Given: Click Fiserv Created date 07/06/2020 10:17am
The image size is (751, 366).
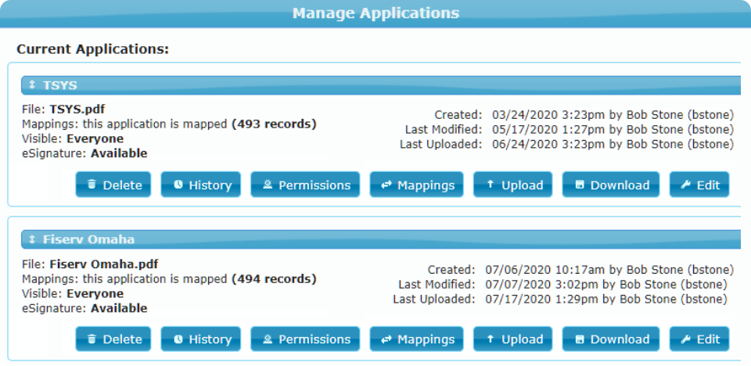Looking at the screenshot, I should coord(545,270).
